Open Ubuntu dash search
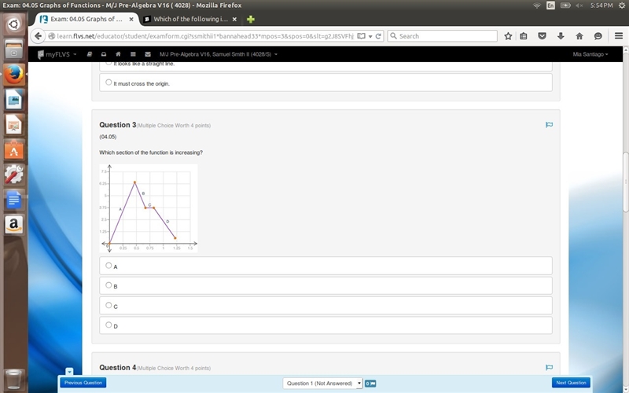 13,24
